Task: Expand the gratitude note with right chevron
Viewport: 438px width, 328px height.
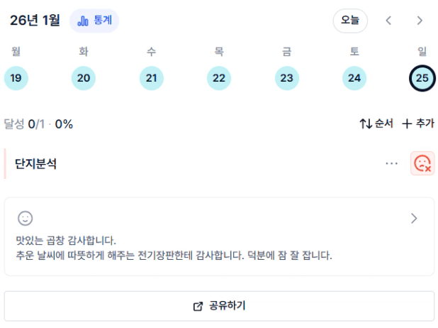Action: coord(414,219)
